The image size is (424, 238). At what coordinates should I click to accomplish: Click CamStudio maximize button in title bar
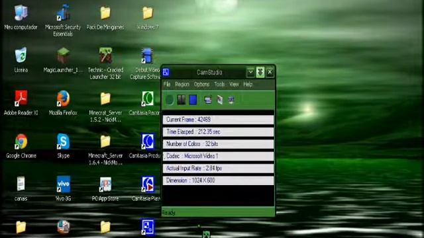pos(260,72)
